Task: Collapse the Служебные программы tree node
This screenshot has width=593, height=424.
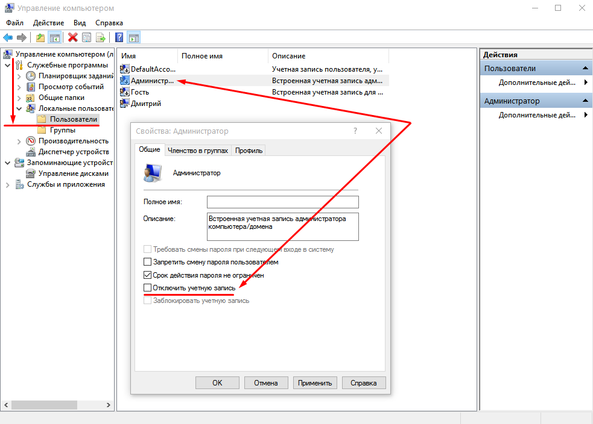Action: 8,65
